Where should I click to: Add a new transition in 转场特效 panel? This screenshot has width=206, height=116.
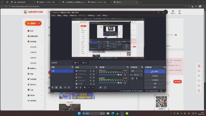point(132,78)
